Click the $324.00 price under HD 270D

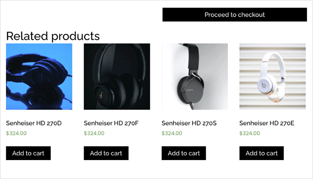[x=16, y=133]
